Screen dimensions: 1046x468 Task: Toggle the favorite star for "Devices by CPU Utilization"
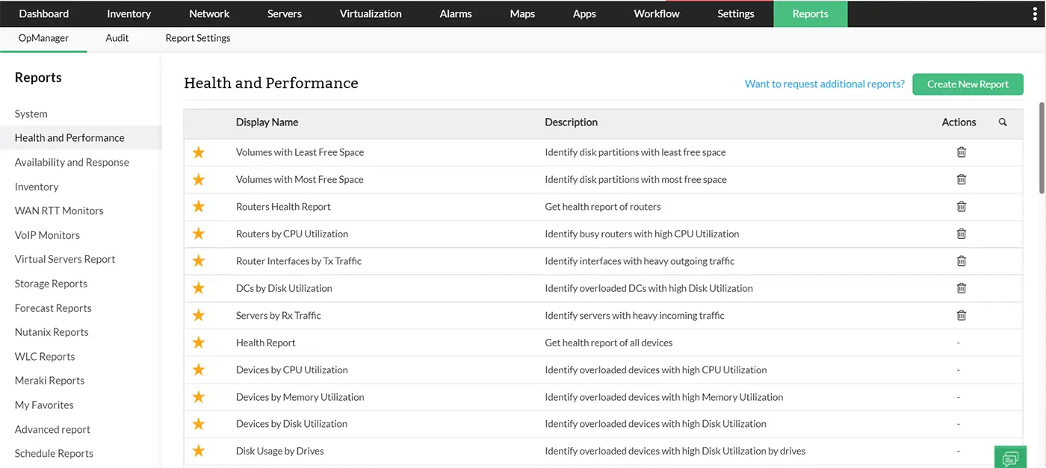tap(198, 369)
